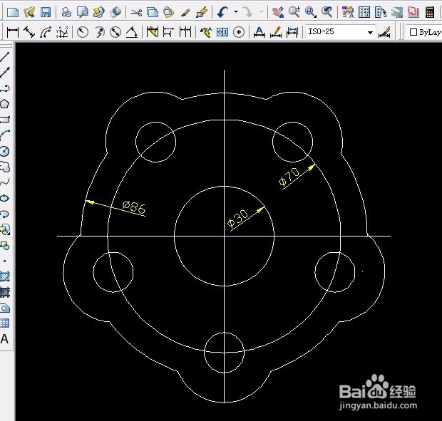This screenshot has height=421, width=442.
Task: Click Dimension Text Edit icon
Action: 259,32
